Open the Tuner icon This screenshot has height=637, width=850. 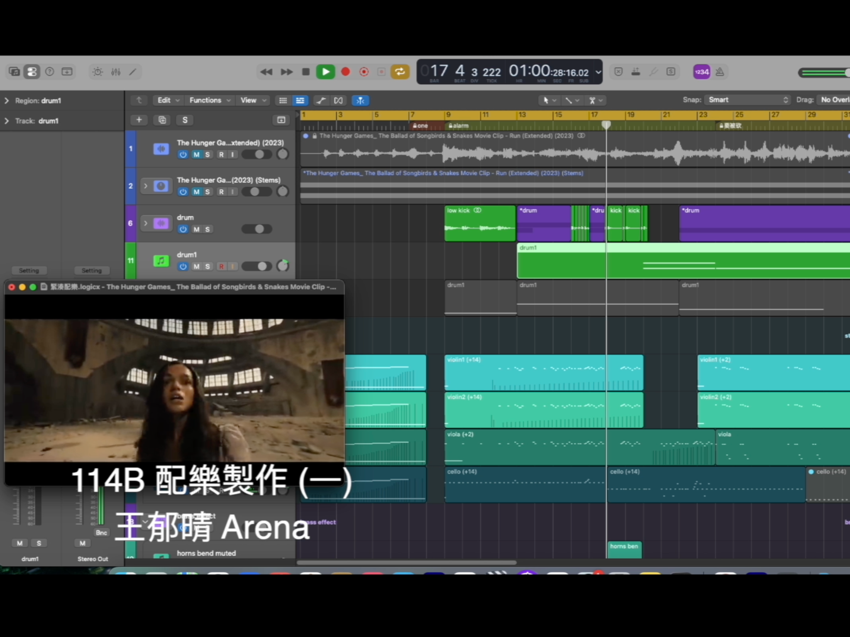point(653,72)
